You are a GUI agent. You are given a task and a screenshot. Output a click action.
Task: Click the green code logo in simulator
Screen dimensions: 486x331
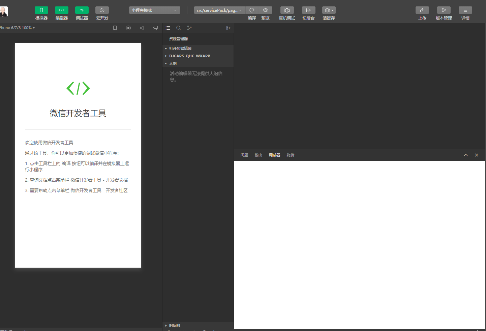pyautogui.click(x=78, y=88)
